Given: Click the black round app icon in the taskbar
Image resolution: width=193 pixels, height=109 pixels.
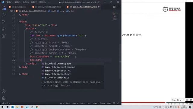Looking at the screenshot, I should (x=7, y=107).
